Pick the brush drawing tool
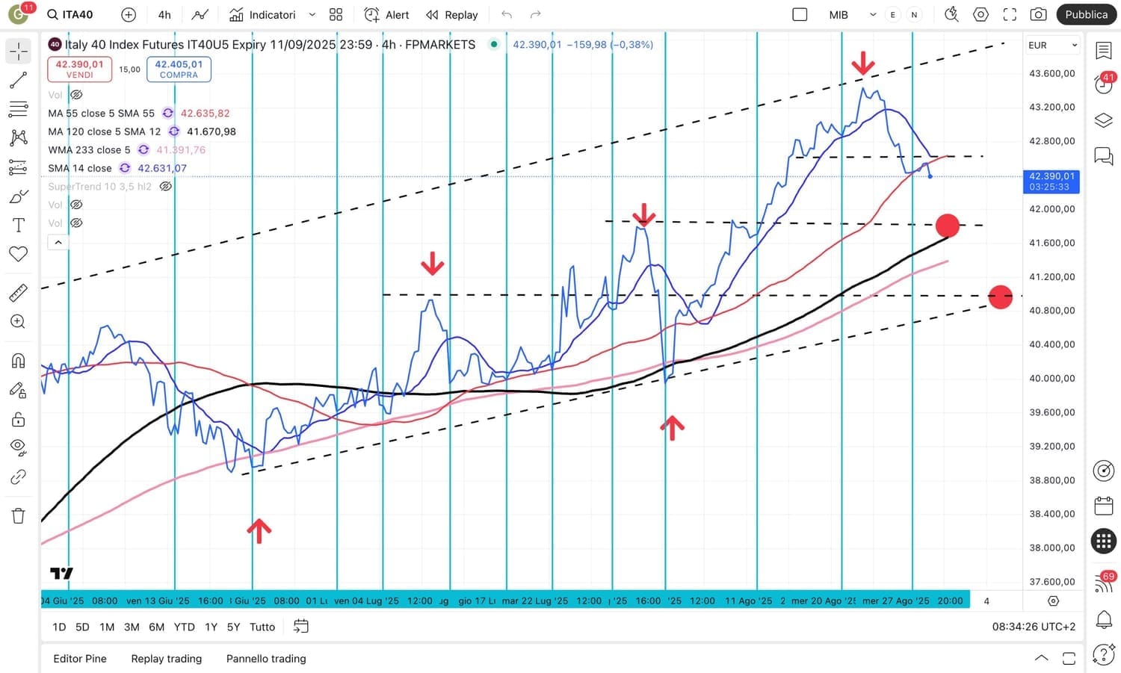1121x673 pixels. coord(18,197)
